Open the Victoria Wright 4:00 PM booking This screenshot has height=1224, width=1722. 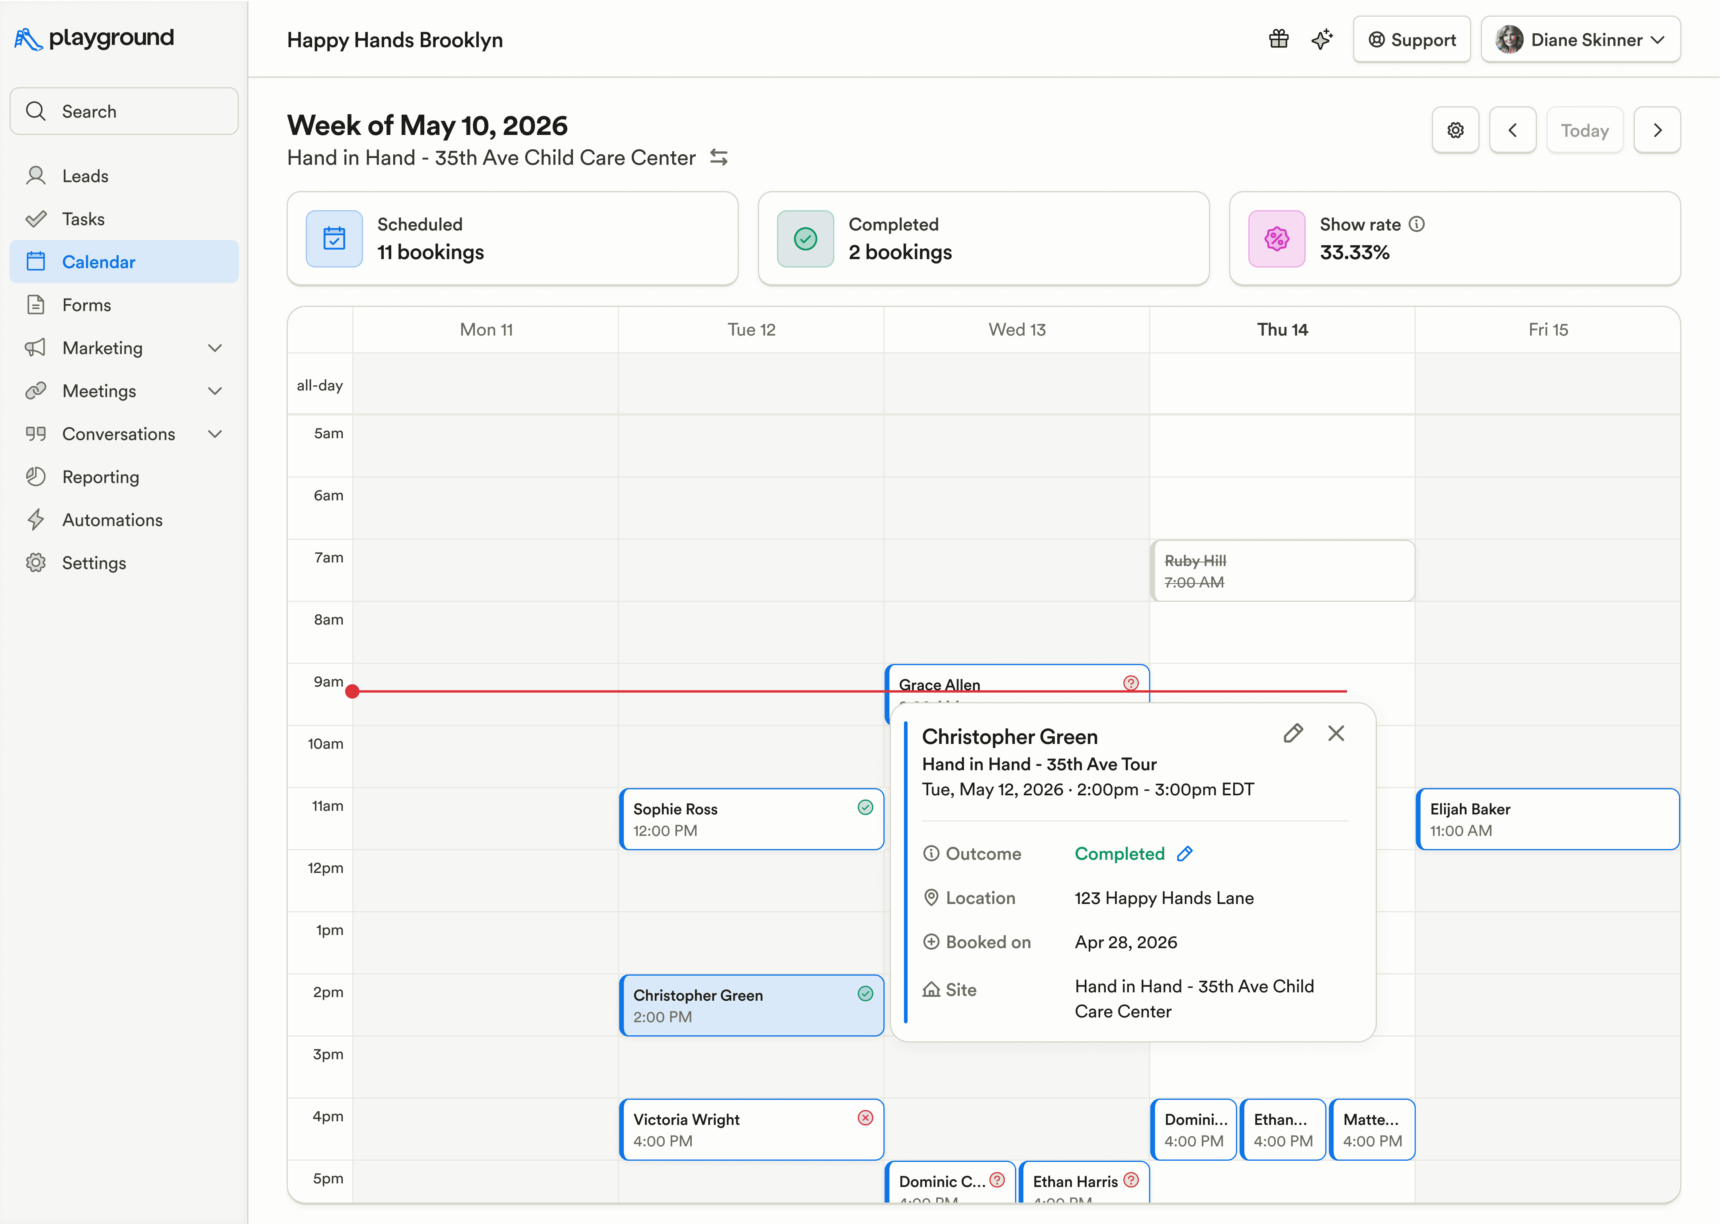pos(752,1130)
